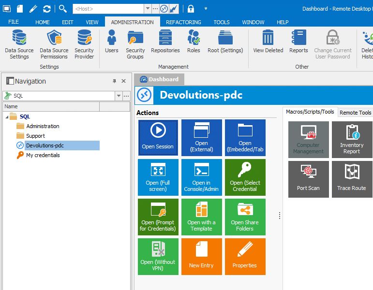Click Open in Console/Admin tile

pyautogui.click(x=201, y=177)
